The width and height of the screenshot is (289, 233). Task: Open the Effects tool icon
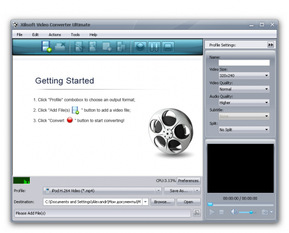tap(93, 46)
